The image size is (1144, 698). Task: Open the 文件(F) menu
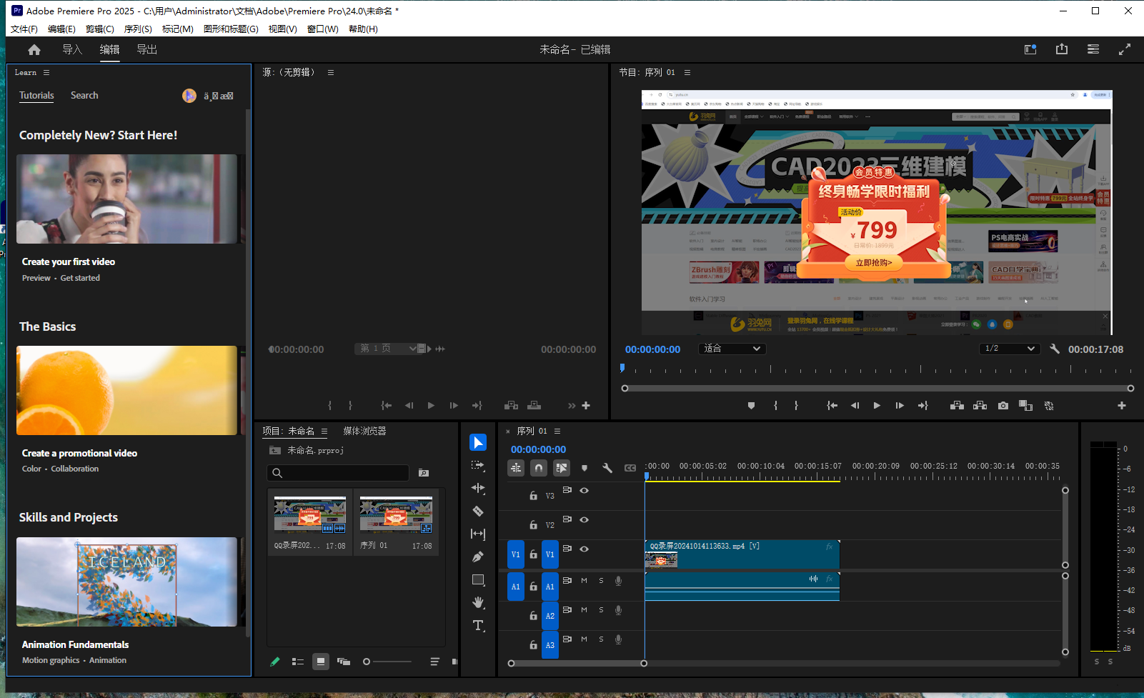click(x=24, y=29)
